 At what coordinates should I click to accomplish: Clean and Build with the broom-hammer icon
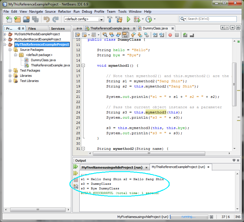pyautogui.click(x=119, y=19)
